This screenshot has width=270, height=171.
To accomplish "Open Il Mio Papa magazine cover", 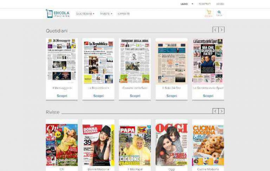I will point(135,146).
